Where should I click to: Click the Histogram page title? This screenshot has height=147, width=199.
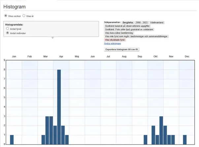pos(14,6)
